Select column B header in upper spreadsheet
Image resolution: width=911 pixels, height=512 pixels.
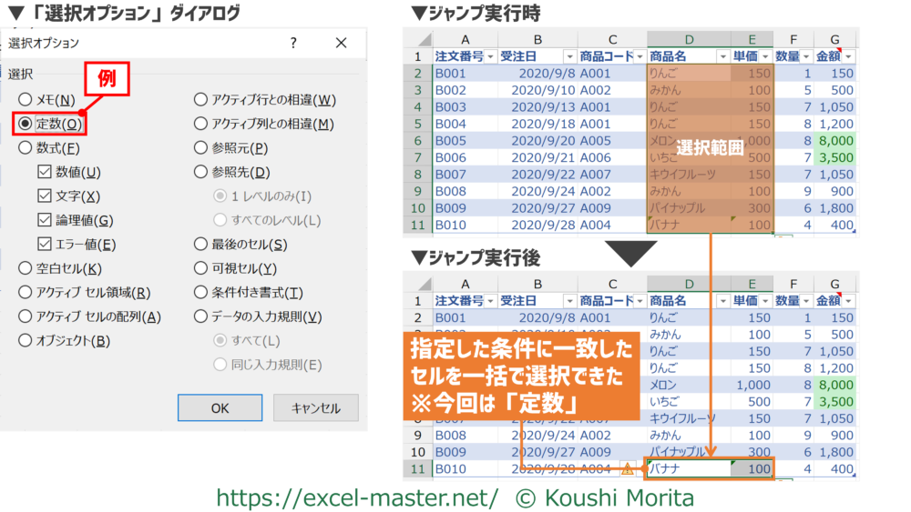coord(537,39)
